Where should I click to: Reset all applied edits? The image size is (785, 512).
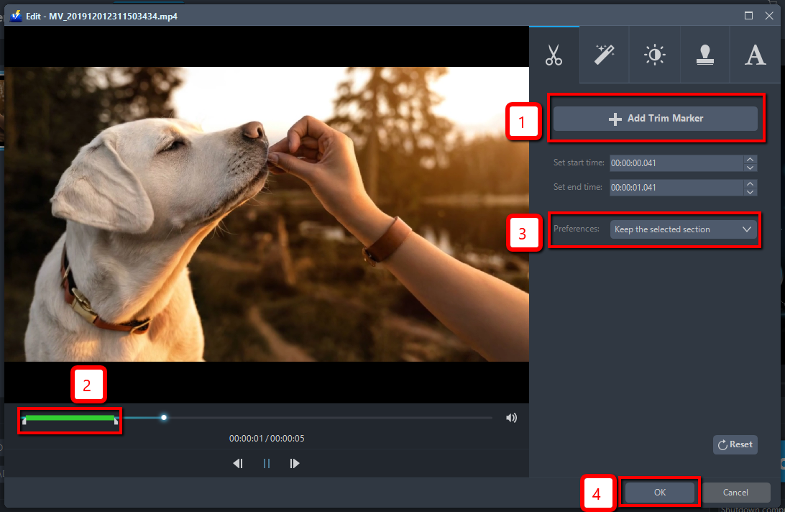tap(735, 444)
